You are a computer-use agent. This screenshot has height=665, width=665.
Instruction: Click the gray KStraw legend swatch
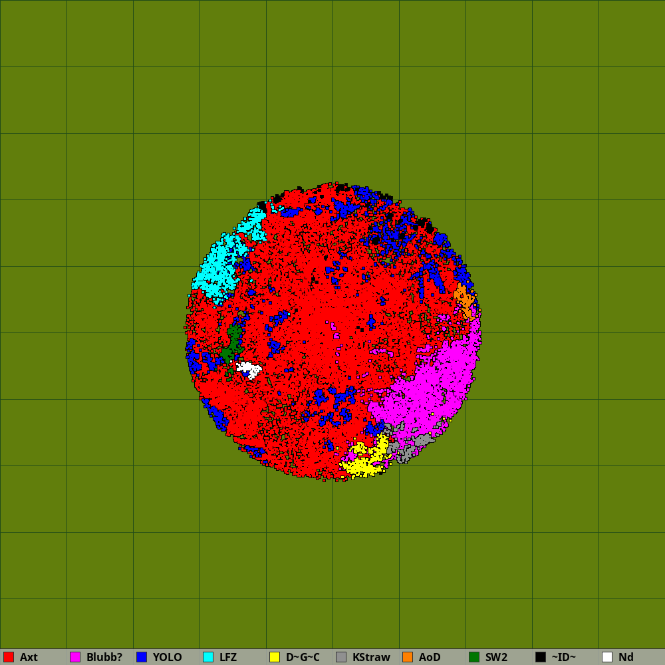341,657
